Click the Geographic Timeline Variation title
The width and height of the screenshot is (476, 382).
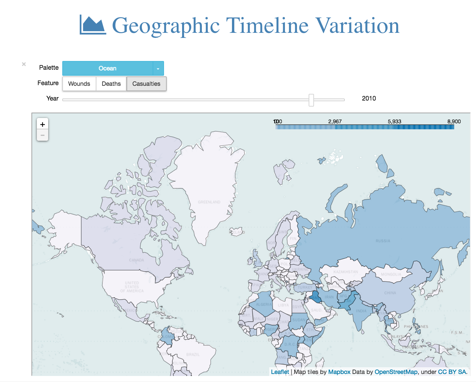point(256,25)
